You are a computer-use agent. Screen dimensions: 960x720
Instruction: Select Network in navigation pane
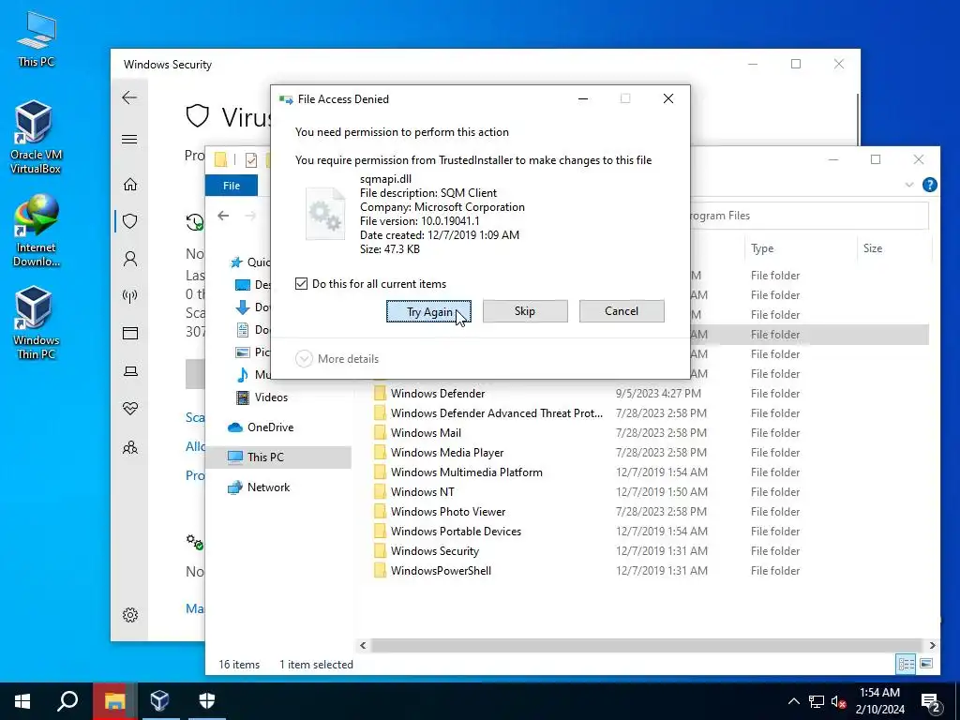[259, 487]
